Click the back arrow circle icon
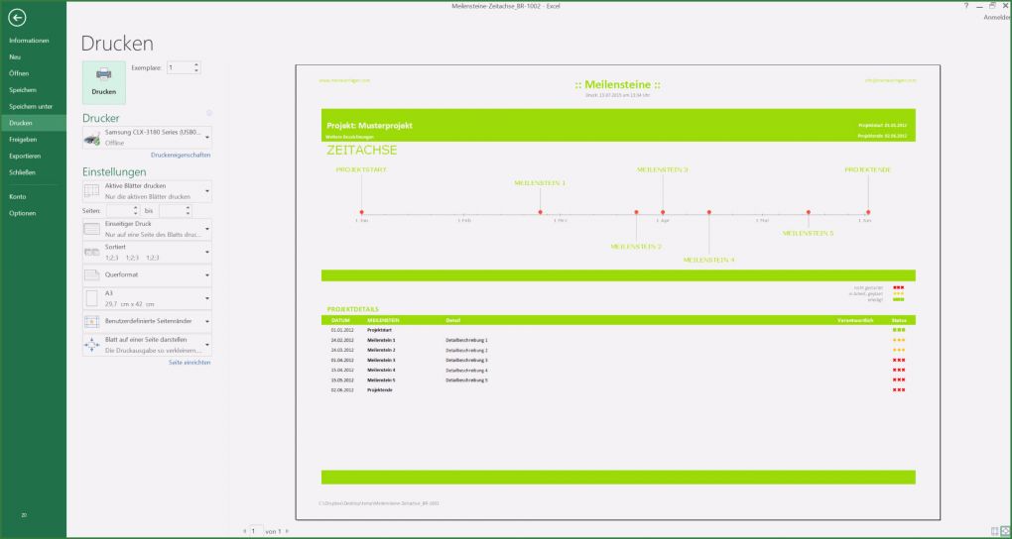 [x=17, y=18]
